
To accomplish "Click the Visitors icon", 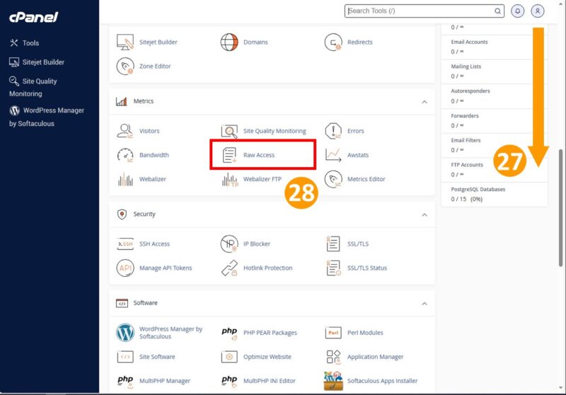I will (x=125, y=131).
